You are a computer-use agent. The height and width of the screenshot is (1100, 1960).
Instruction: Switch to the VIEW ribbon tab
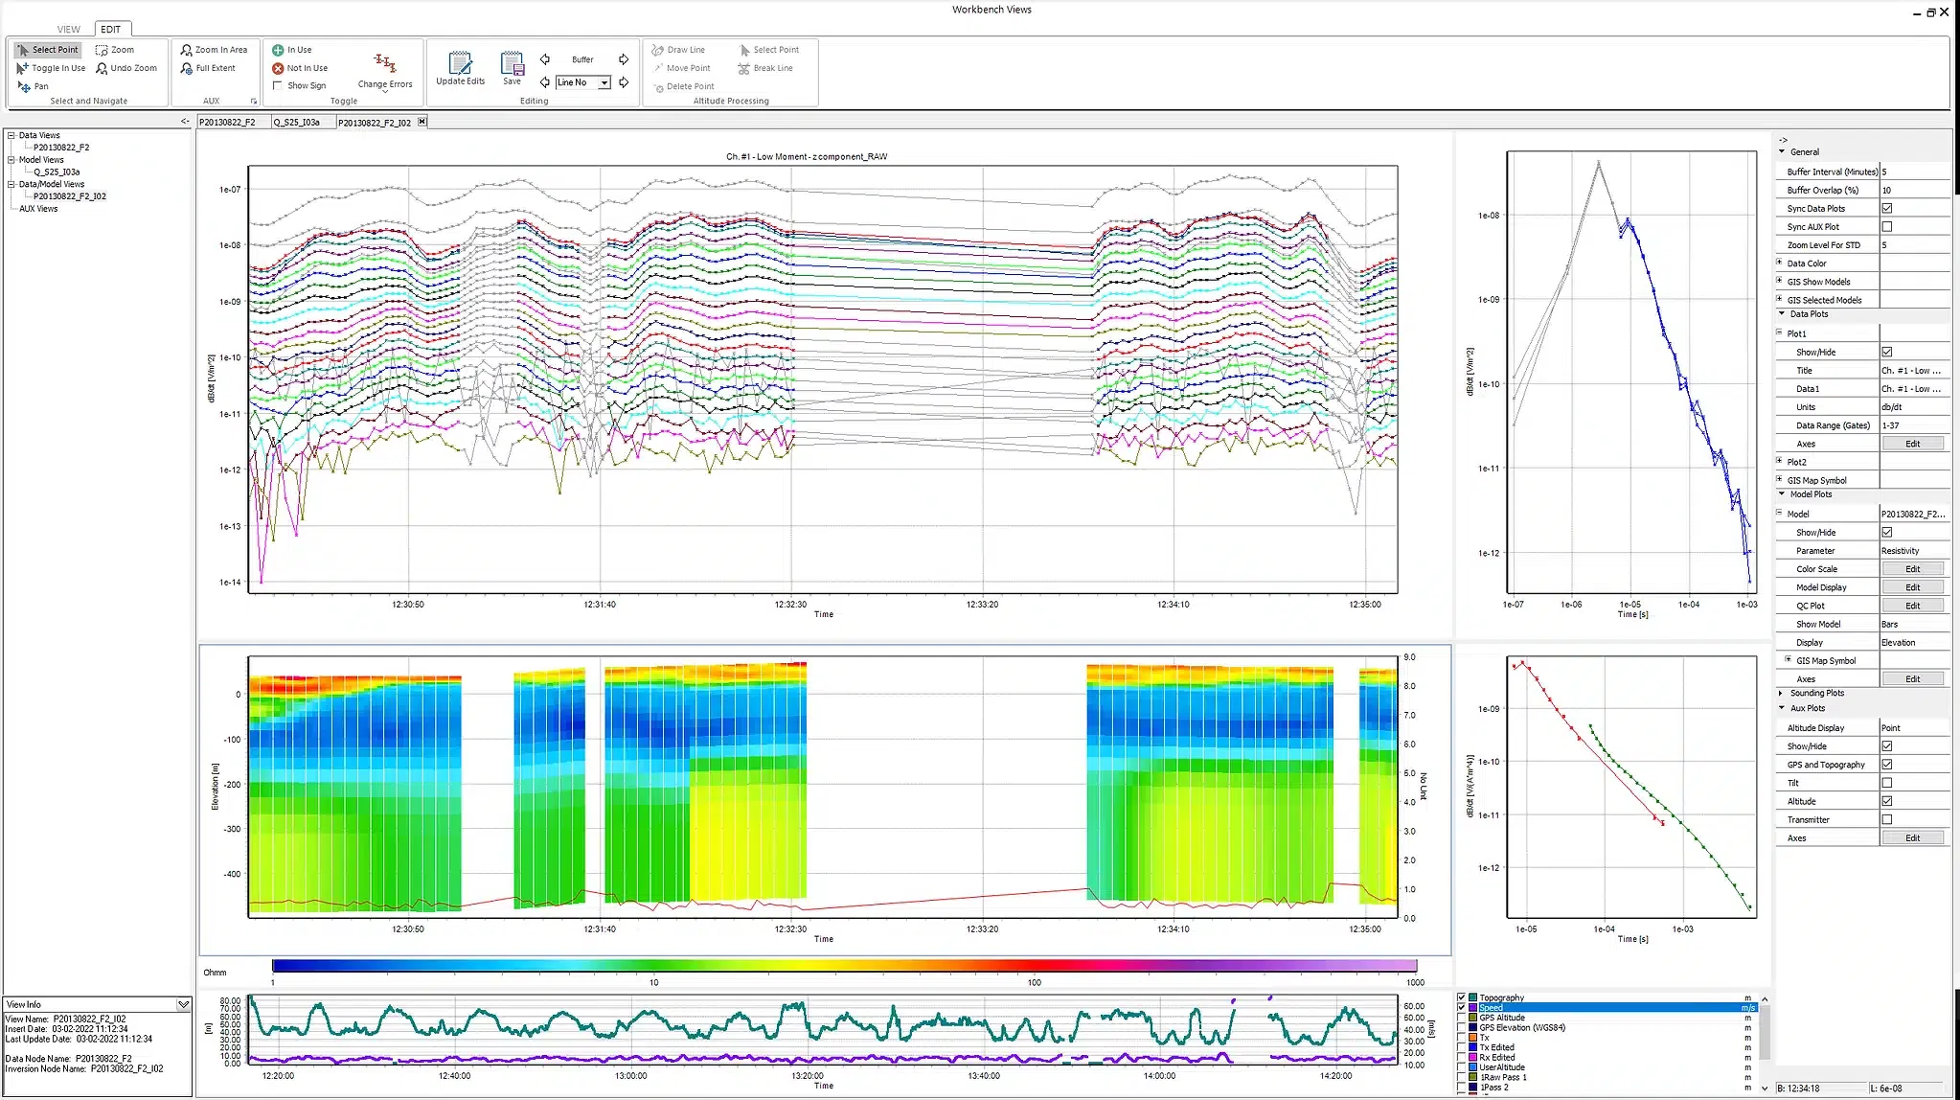[x=69, y=30]
